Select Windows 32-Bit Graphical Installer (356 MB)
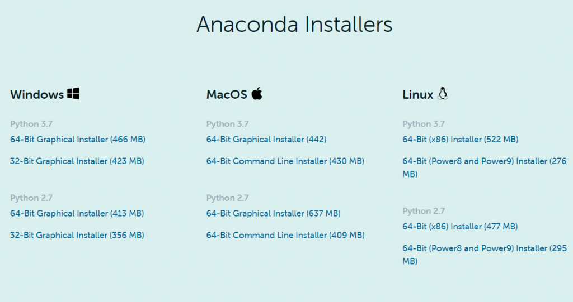 pos(77,235)
